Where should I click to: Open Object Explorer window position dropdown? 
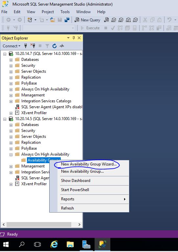68,38
